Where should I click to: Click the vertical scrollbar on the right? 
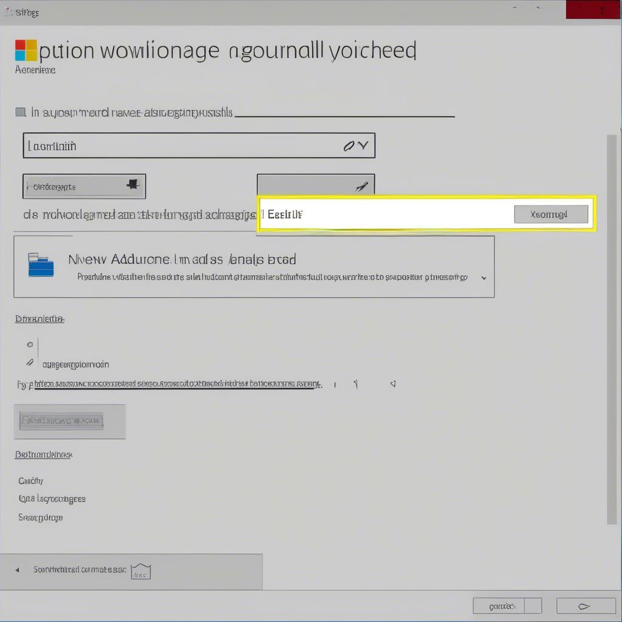click(611, 329)
